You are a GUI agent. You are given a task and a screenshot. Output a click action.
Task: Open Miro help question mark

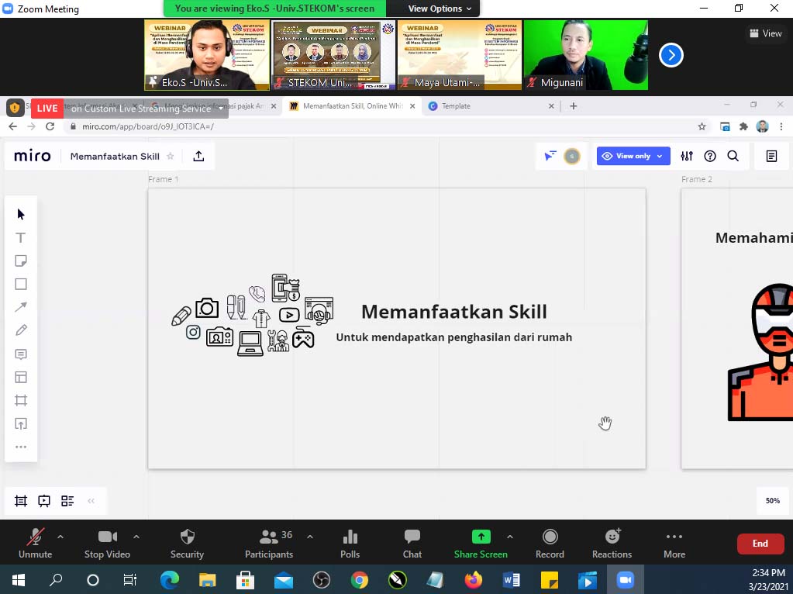coord(710,157)
